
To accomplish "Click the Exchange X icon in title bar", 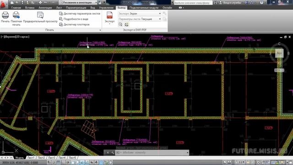I will (x=246, y=3).
